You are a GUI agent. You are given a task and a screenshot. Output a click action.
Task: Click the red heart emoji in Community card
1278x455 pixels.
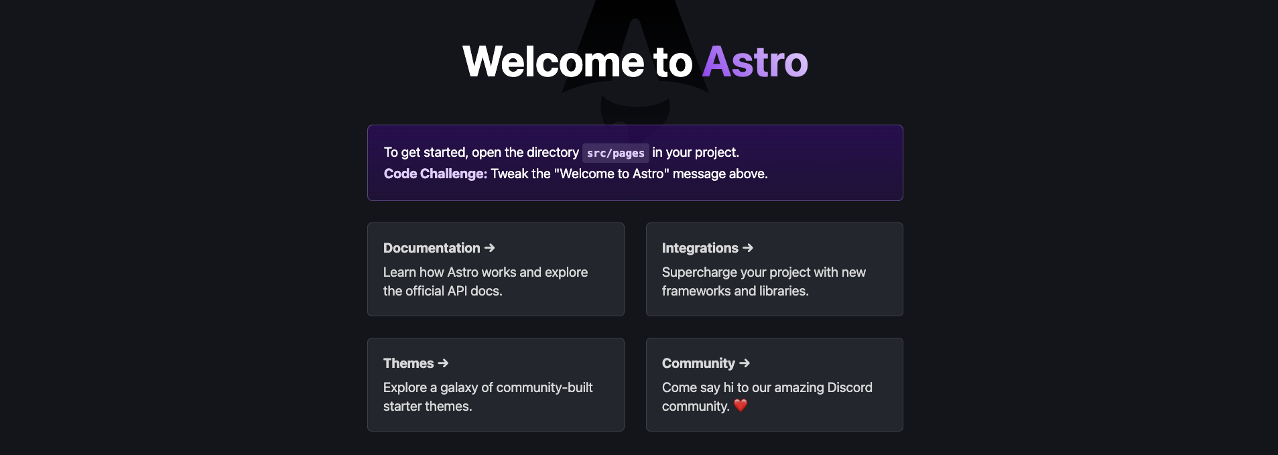click(x=741, y=405)
